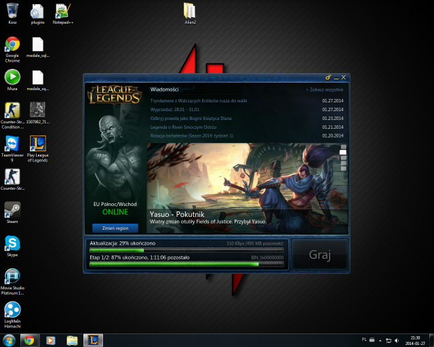
Task: Open the plugins desktop file
Action: point(37,13)
